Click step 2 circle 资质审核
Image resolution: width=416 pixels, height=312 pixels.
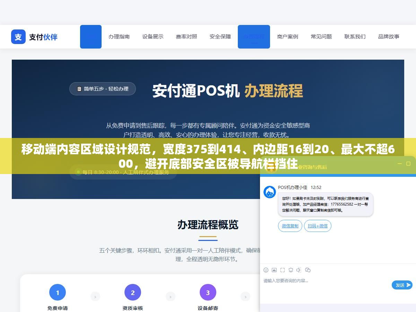(133, 293)
